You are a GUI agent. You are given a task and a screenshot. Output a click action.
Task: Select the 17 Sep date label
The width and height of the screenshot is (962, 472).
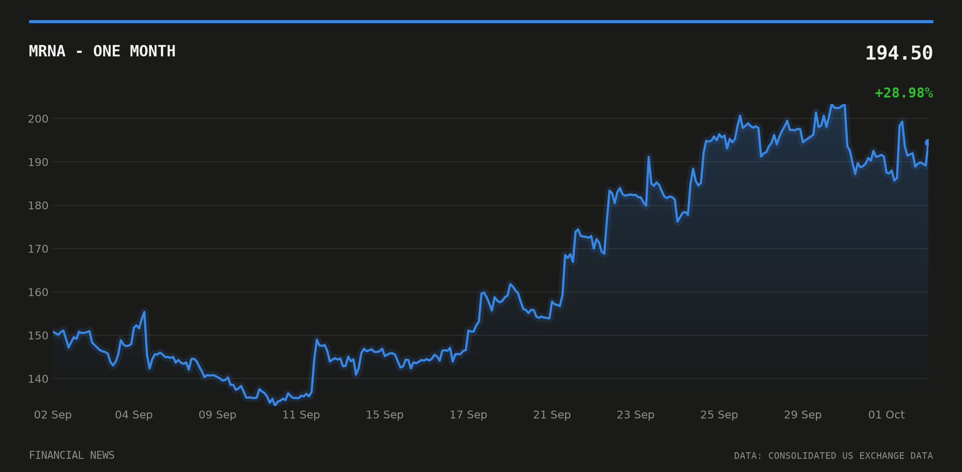(x=468, y=415)
